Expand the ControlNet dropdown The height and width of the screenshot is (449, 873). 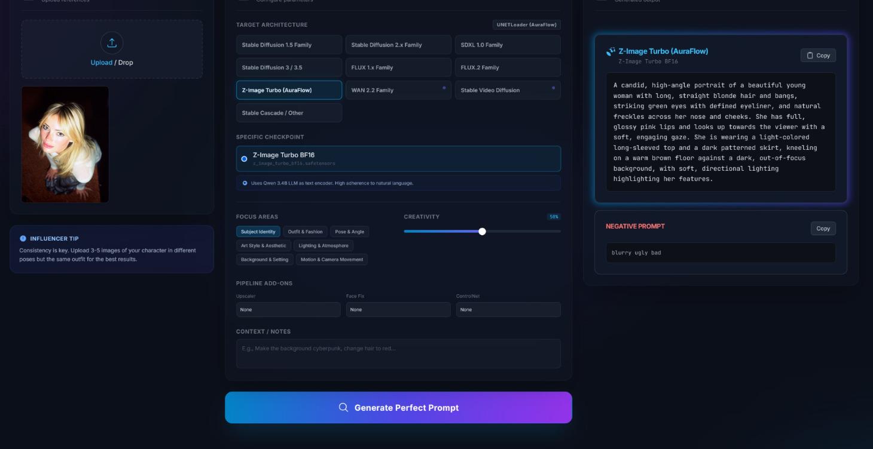pos(508,309)
